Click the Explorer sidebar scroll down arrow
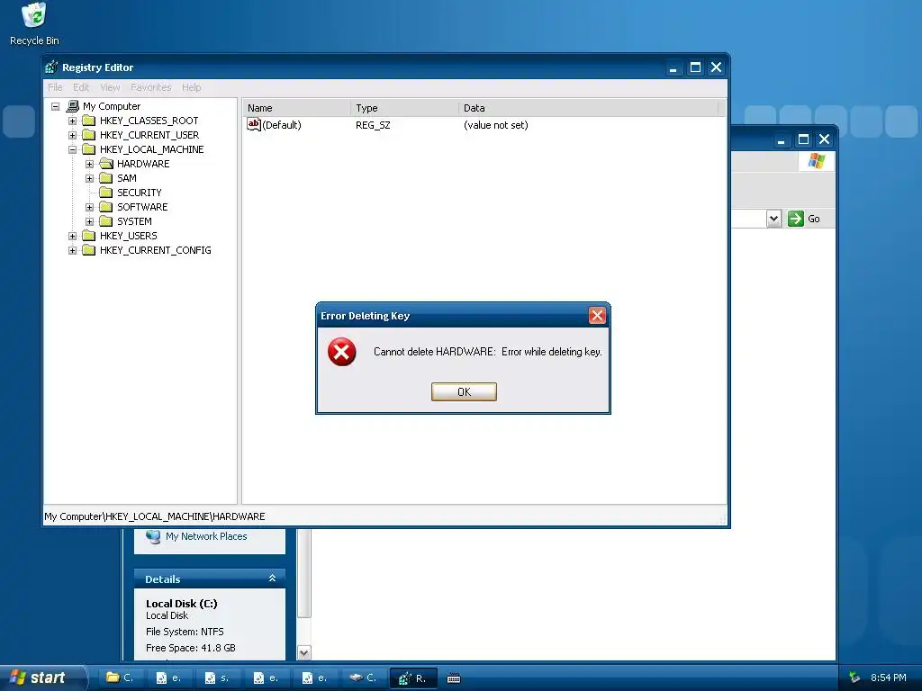922x691 pixels. pyautogui.click(x=304, y=652)
